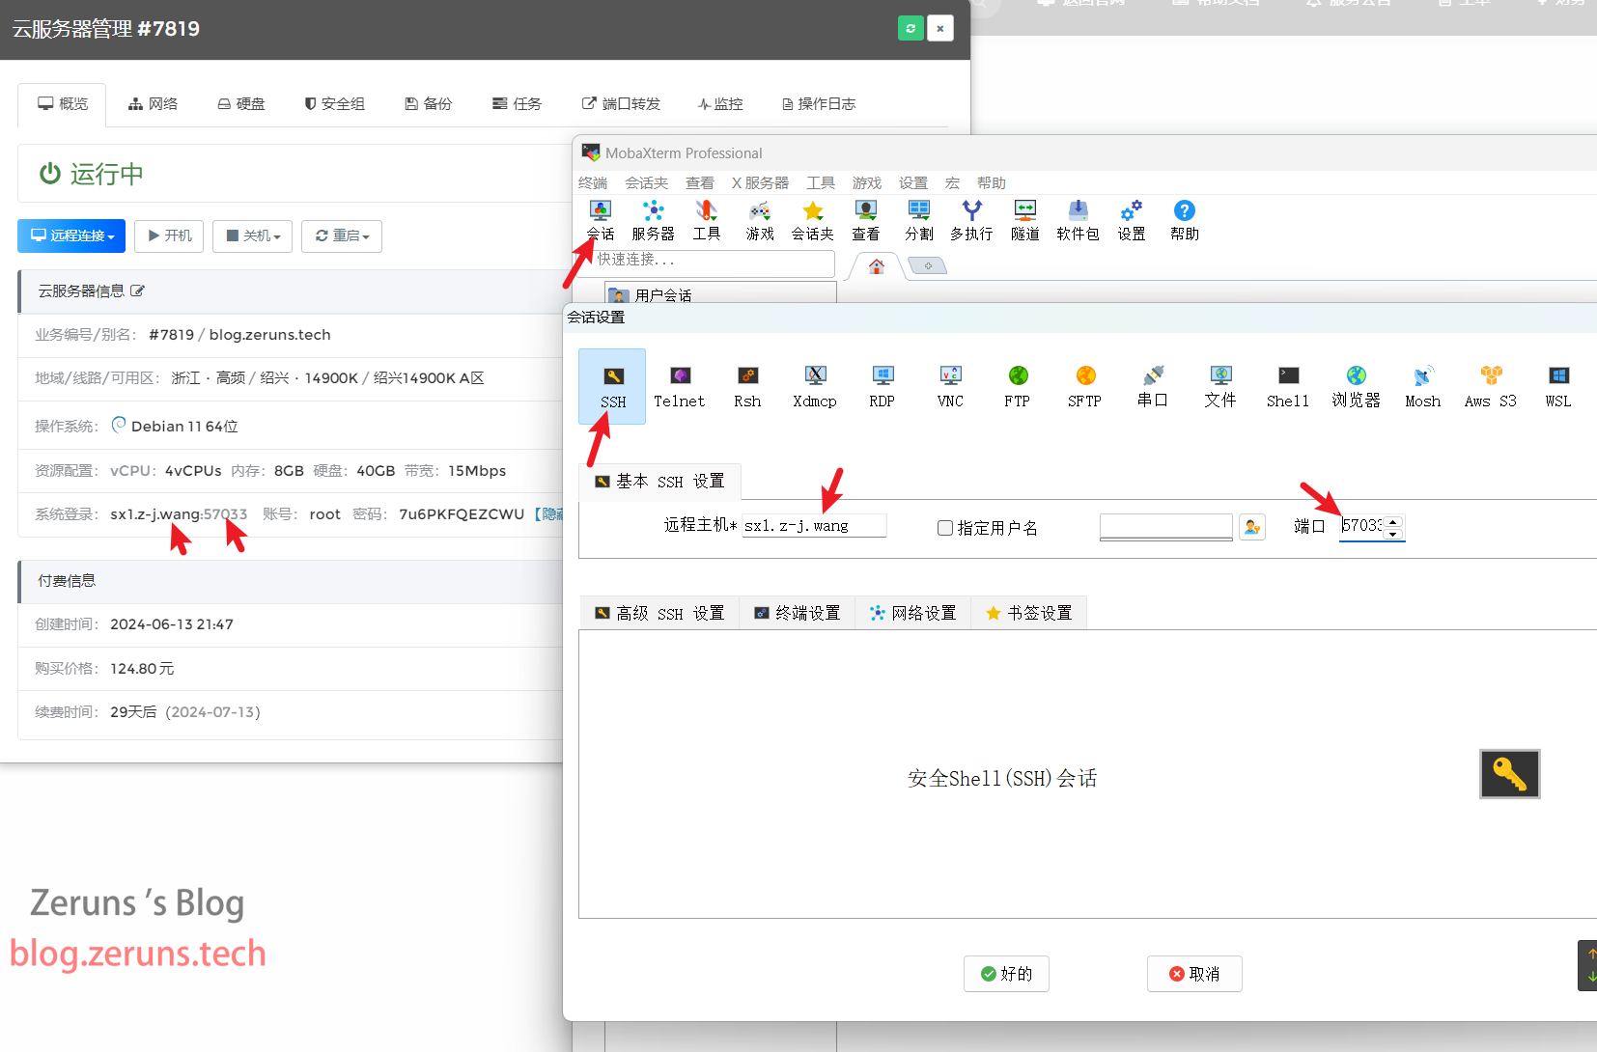
Task: Click the user credentials manager icon
Action: (1252, 527)
